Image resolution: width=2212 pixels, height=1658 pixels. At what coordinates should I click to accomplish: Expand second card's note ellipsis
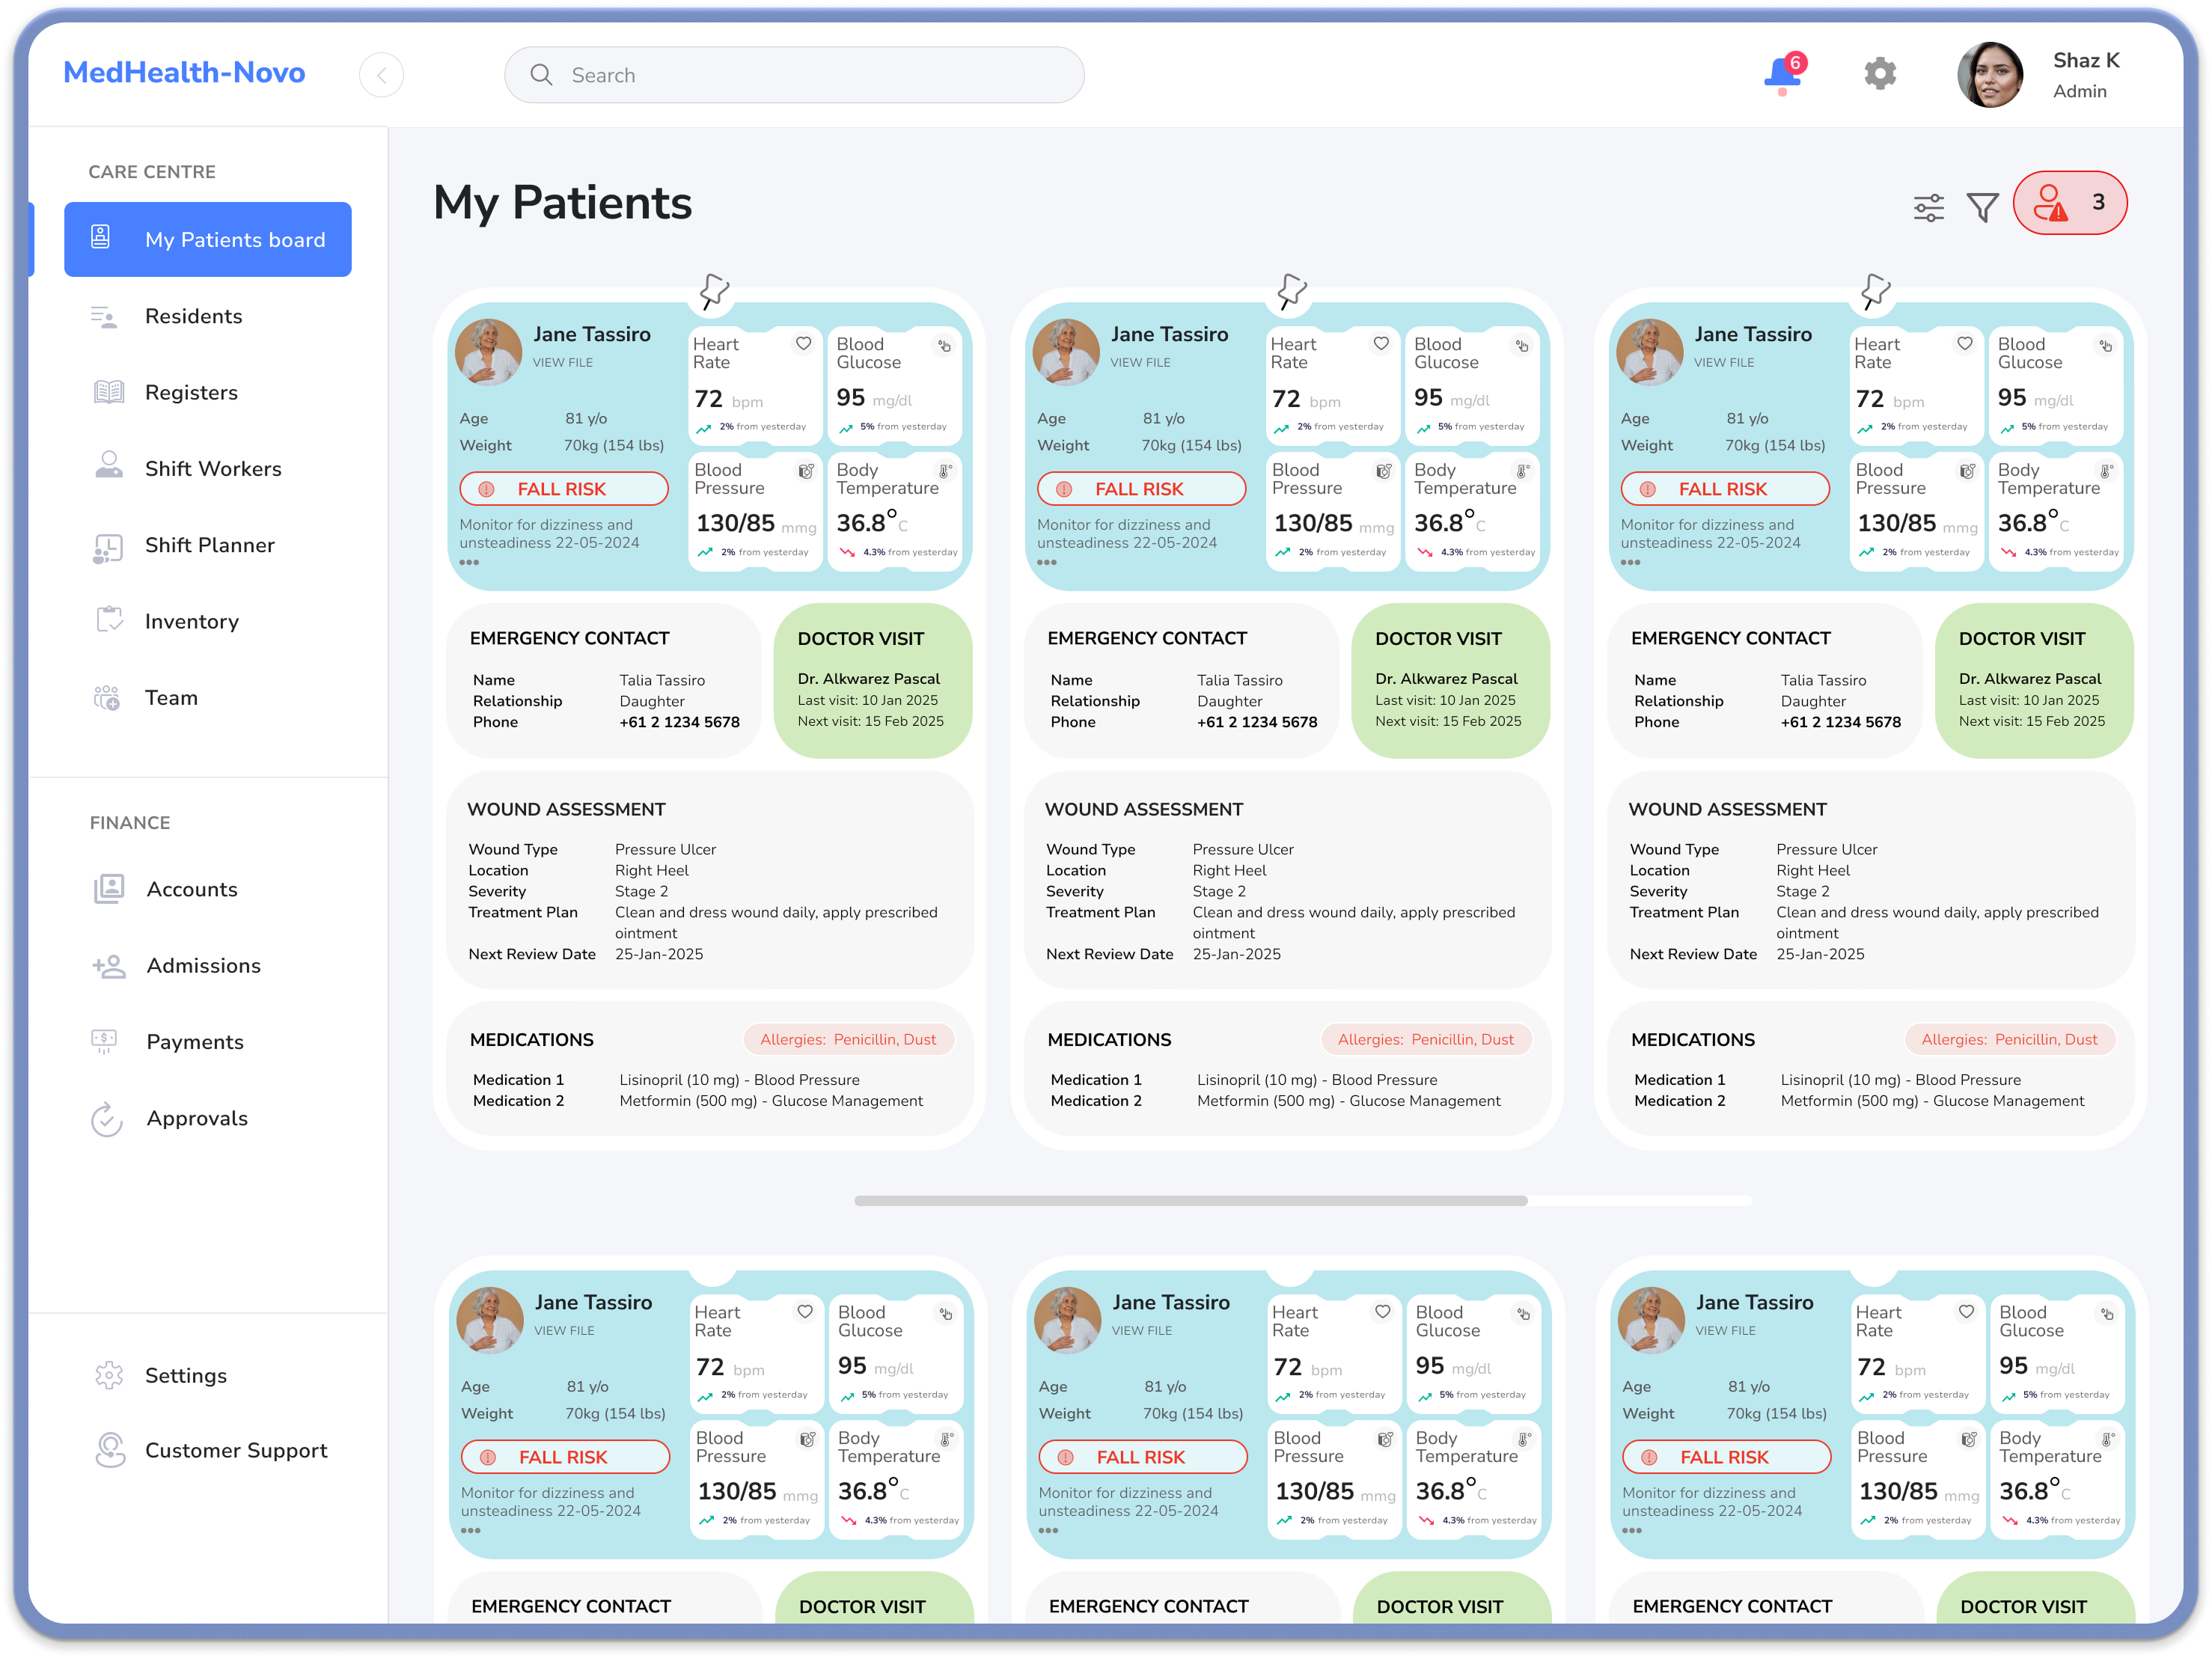click(1047, 563)
